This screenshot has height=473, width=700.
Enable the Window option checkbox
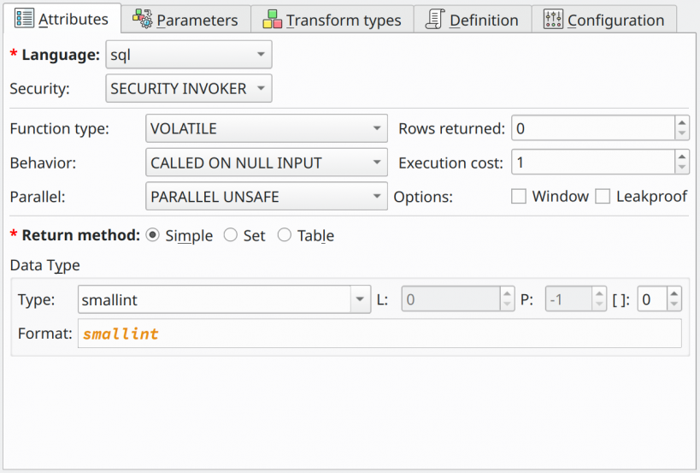point(518,196)
